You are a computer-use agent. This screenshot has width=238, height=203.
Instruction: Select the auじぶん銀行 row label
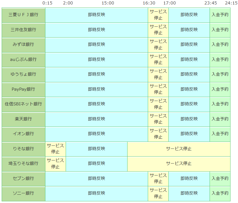click(23, 60)
